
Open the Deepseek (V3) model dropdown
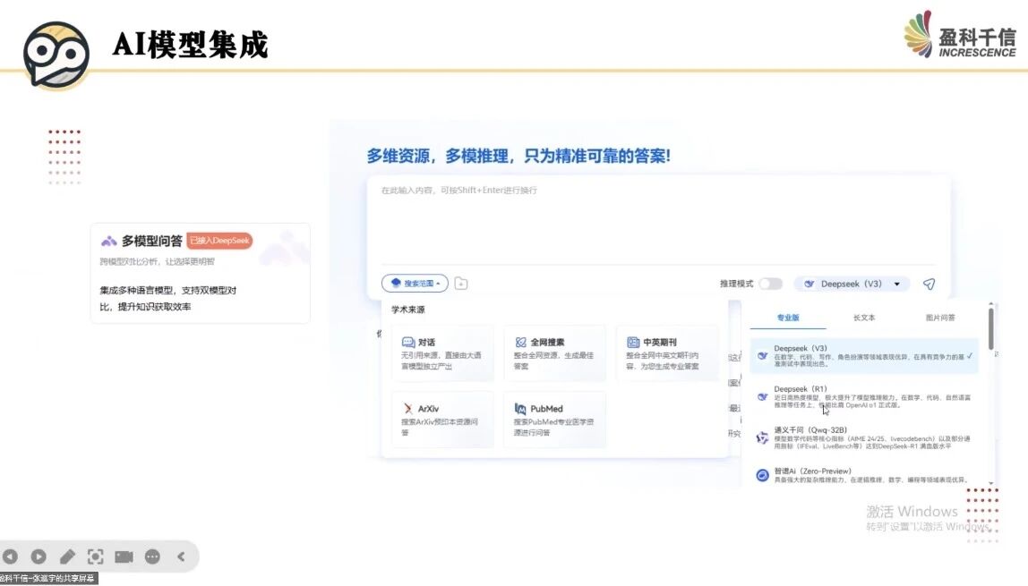(x=852, y=284)
